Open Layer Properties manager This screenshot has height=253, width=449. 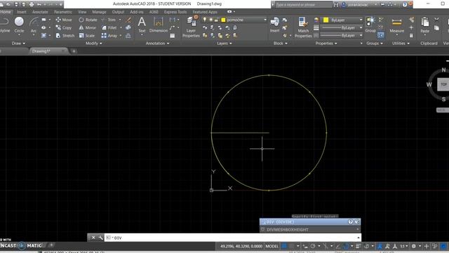[191, 27]
